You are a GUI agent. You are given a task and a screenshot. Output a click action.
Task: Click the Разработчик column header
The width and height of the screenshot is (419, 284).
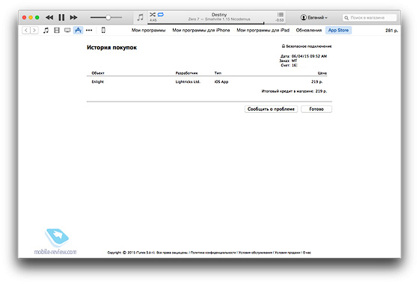coord(186,73)
